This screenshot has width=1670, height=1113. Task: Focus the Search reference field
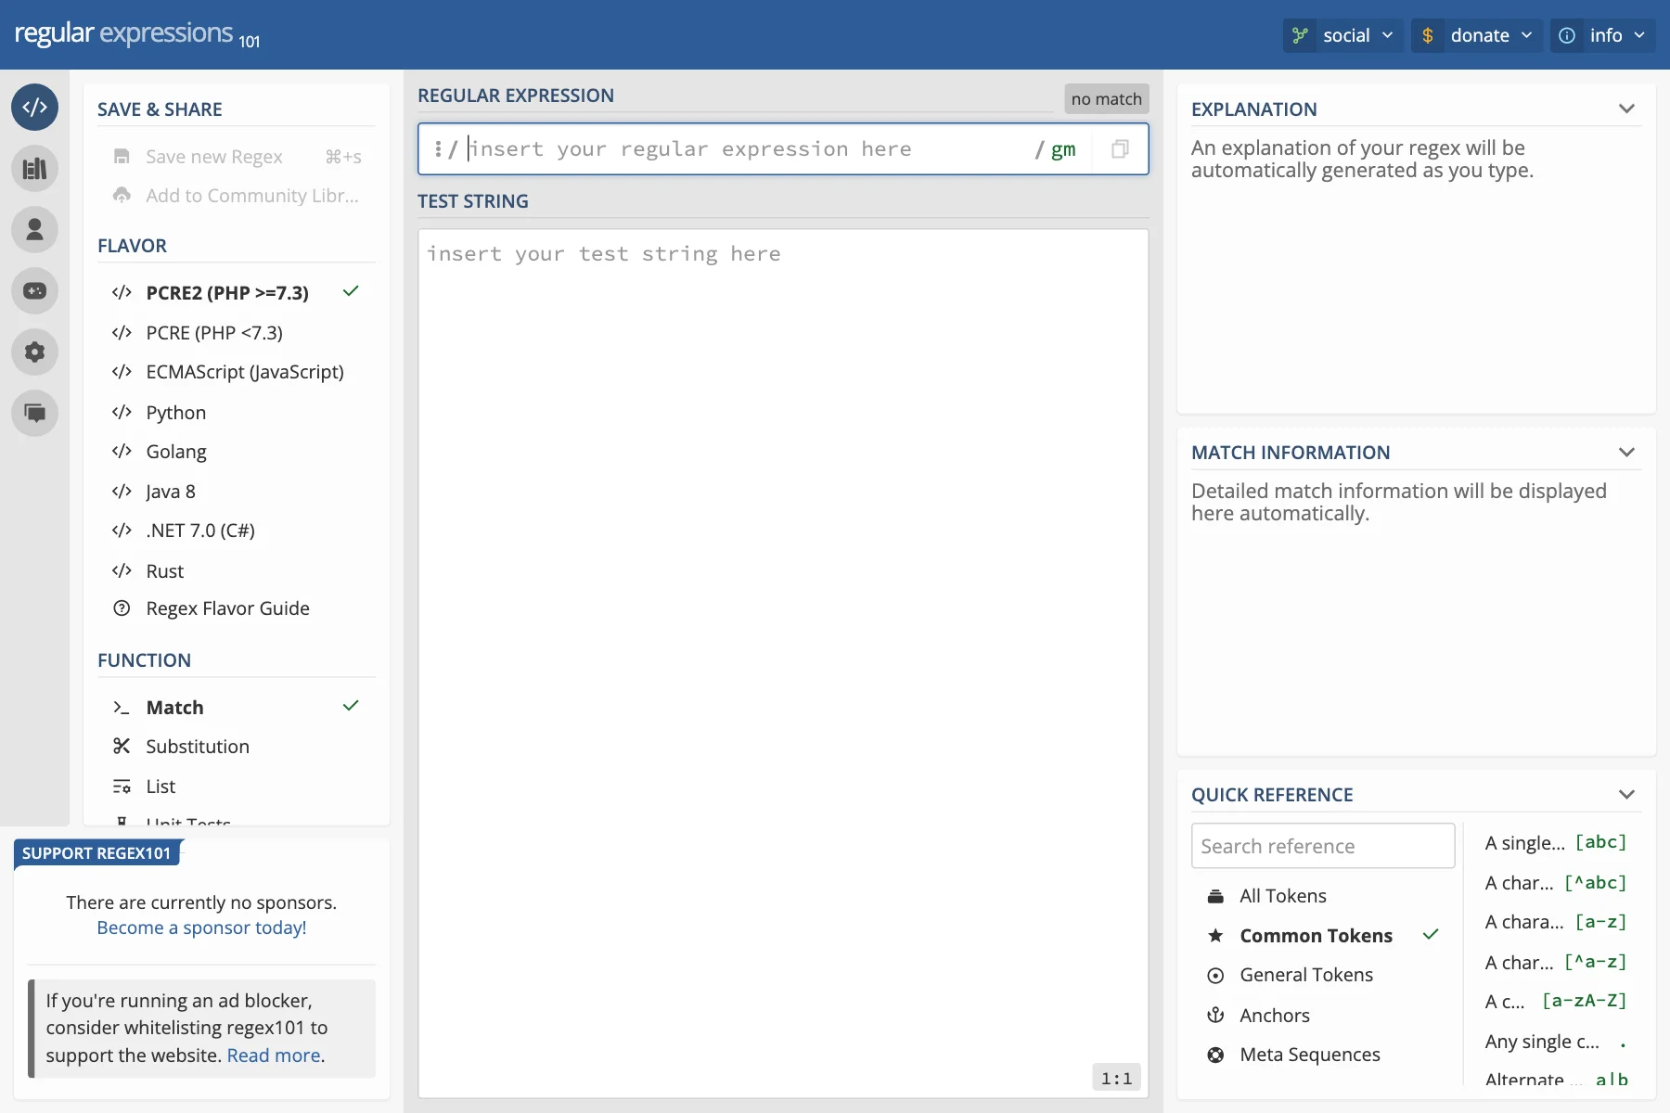tap(1322, 846)
